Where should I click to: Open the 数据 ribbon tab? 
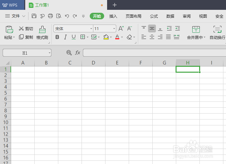(170, 16)
